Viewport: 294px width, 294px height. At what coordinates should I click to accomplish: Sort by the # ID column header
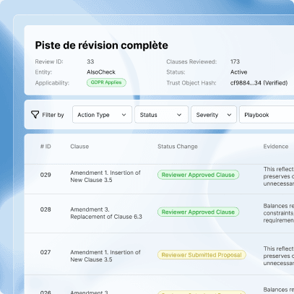(46, 147)
